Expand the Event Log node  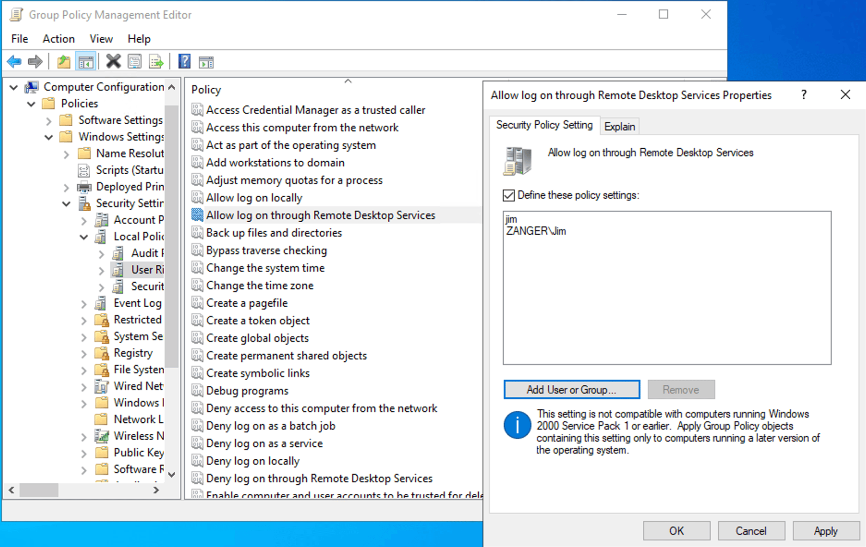coord(84,303)
